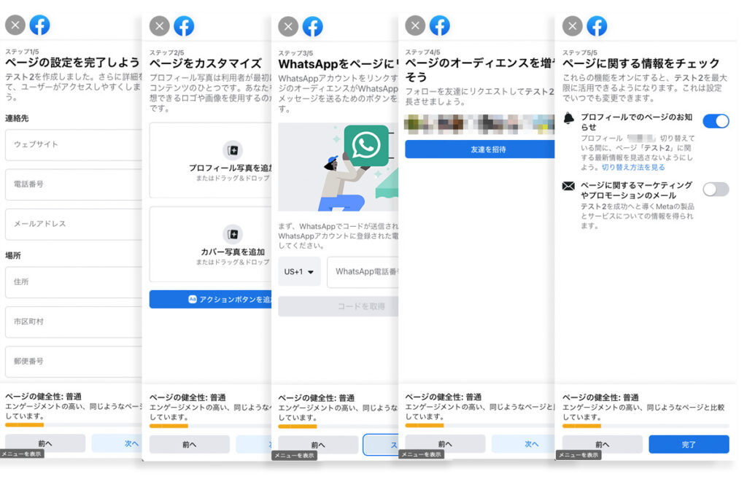The height and width of the screenshot is (498, 747).
Task: Click 前へ in the Step 3/5 WhatsApp panel
Action: coord(318,446)
